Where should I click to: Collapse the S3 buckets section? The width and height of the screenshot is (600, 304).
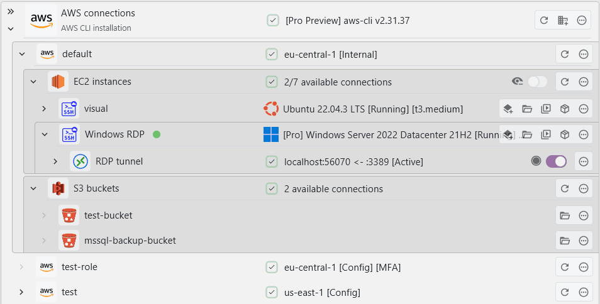(33, 188)
